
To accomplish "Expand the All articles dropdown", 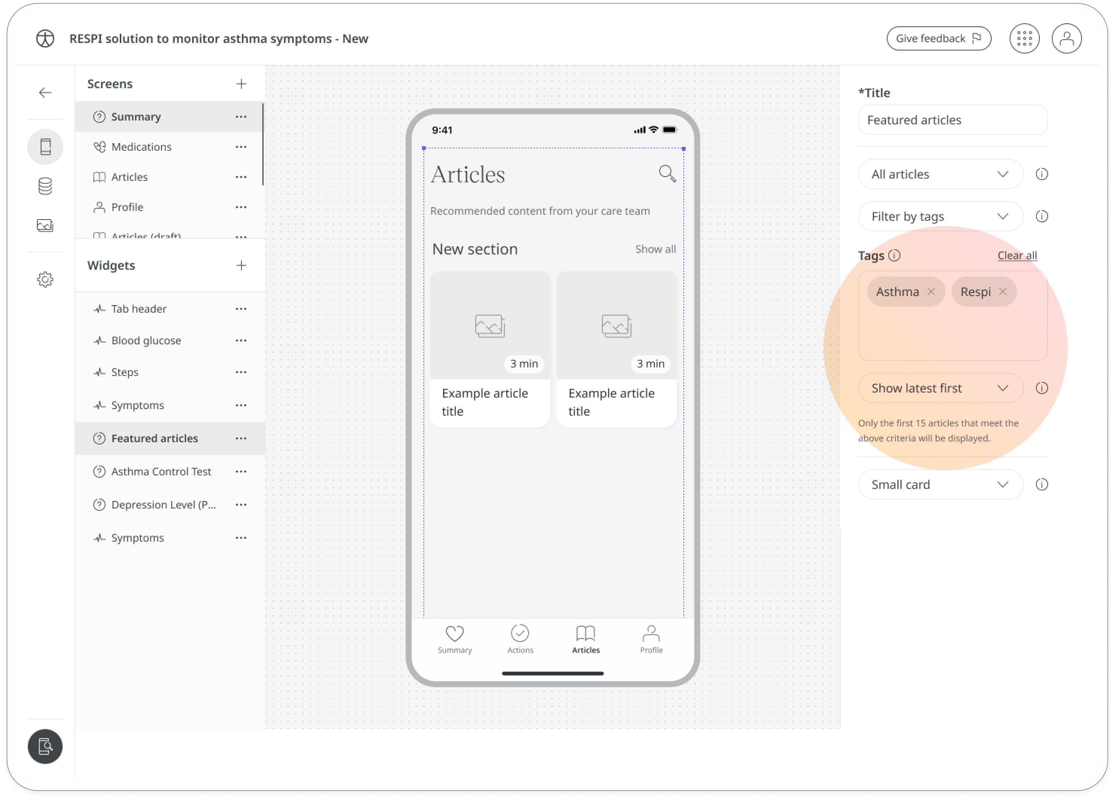I will [939, 174].
